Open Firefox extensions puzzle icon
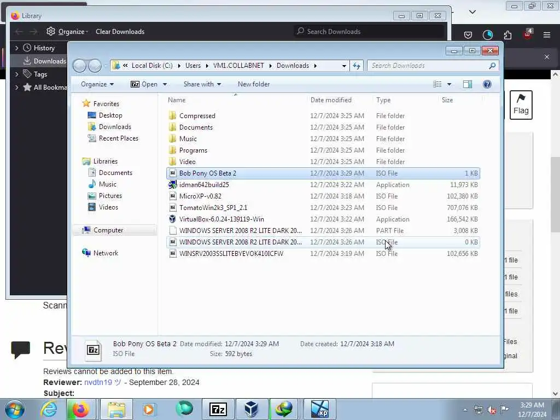The width and height of the screenshot is (560, 420). pyautogui.click(x=507, y=34)
